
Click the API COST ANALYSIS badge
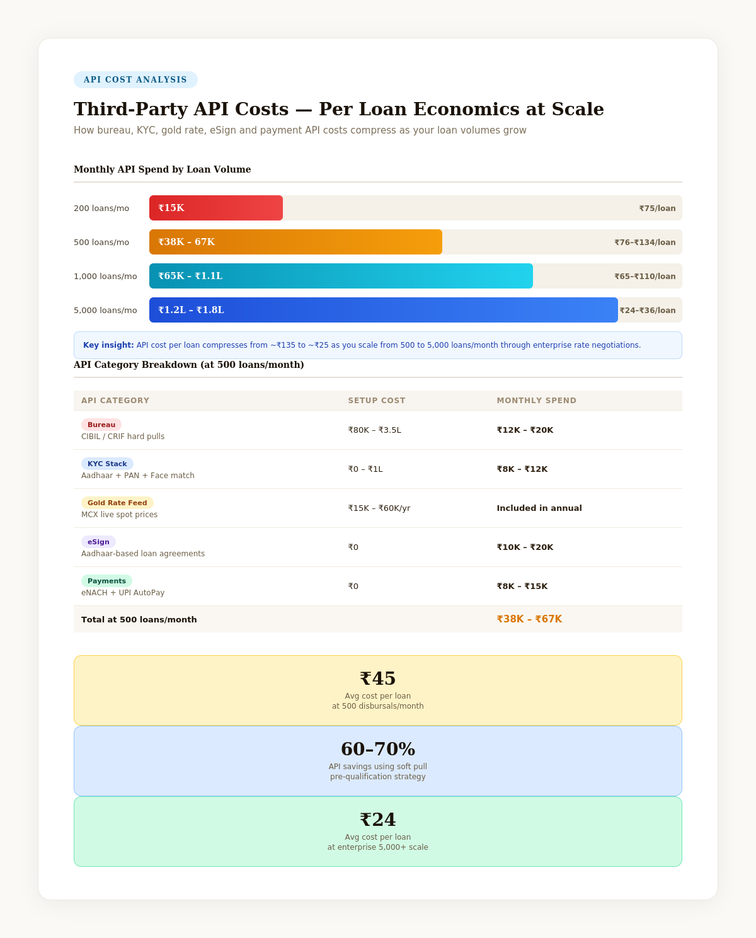[x=135, y=79]
